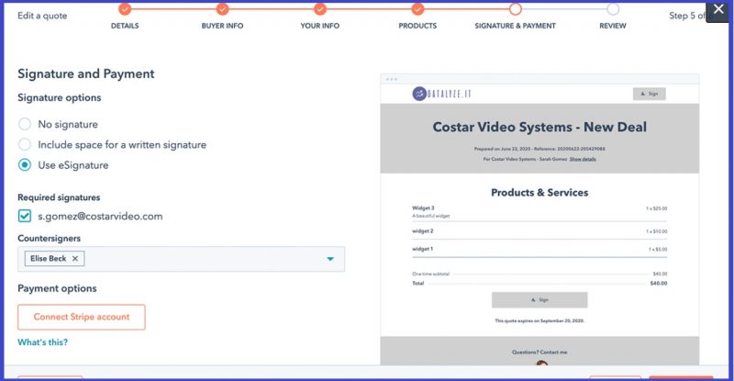
Task: Click inside the Countersigners selection field
Action: pos(181,259)
